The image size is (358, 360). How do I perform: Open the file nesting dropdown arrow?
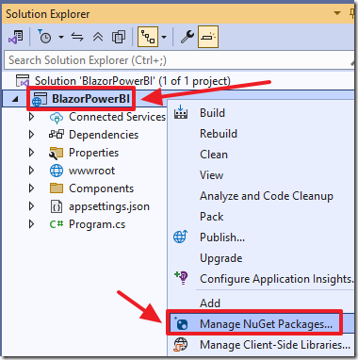[164, 38]
